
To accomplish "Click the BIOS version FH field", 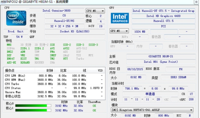I will tap(181, 69).
